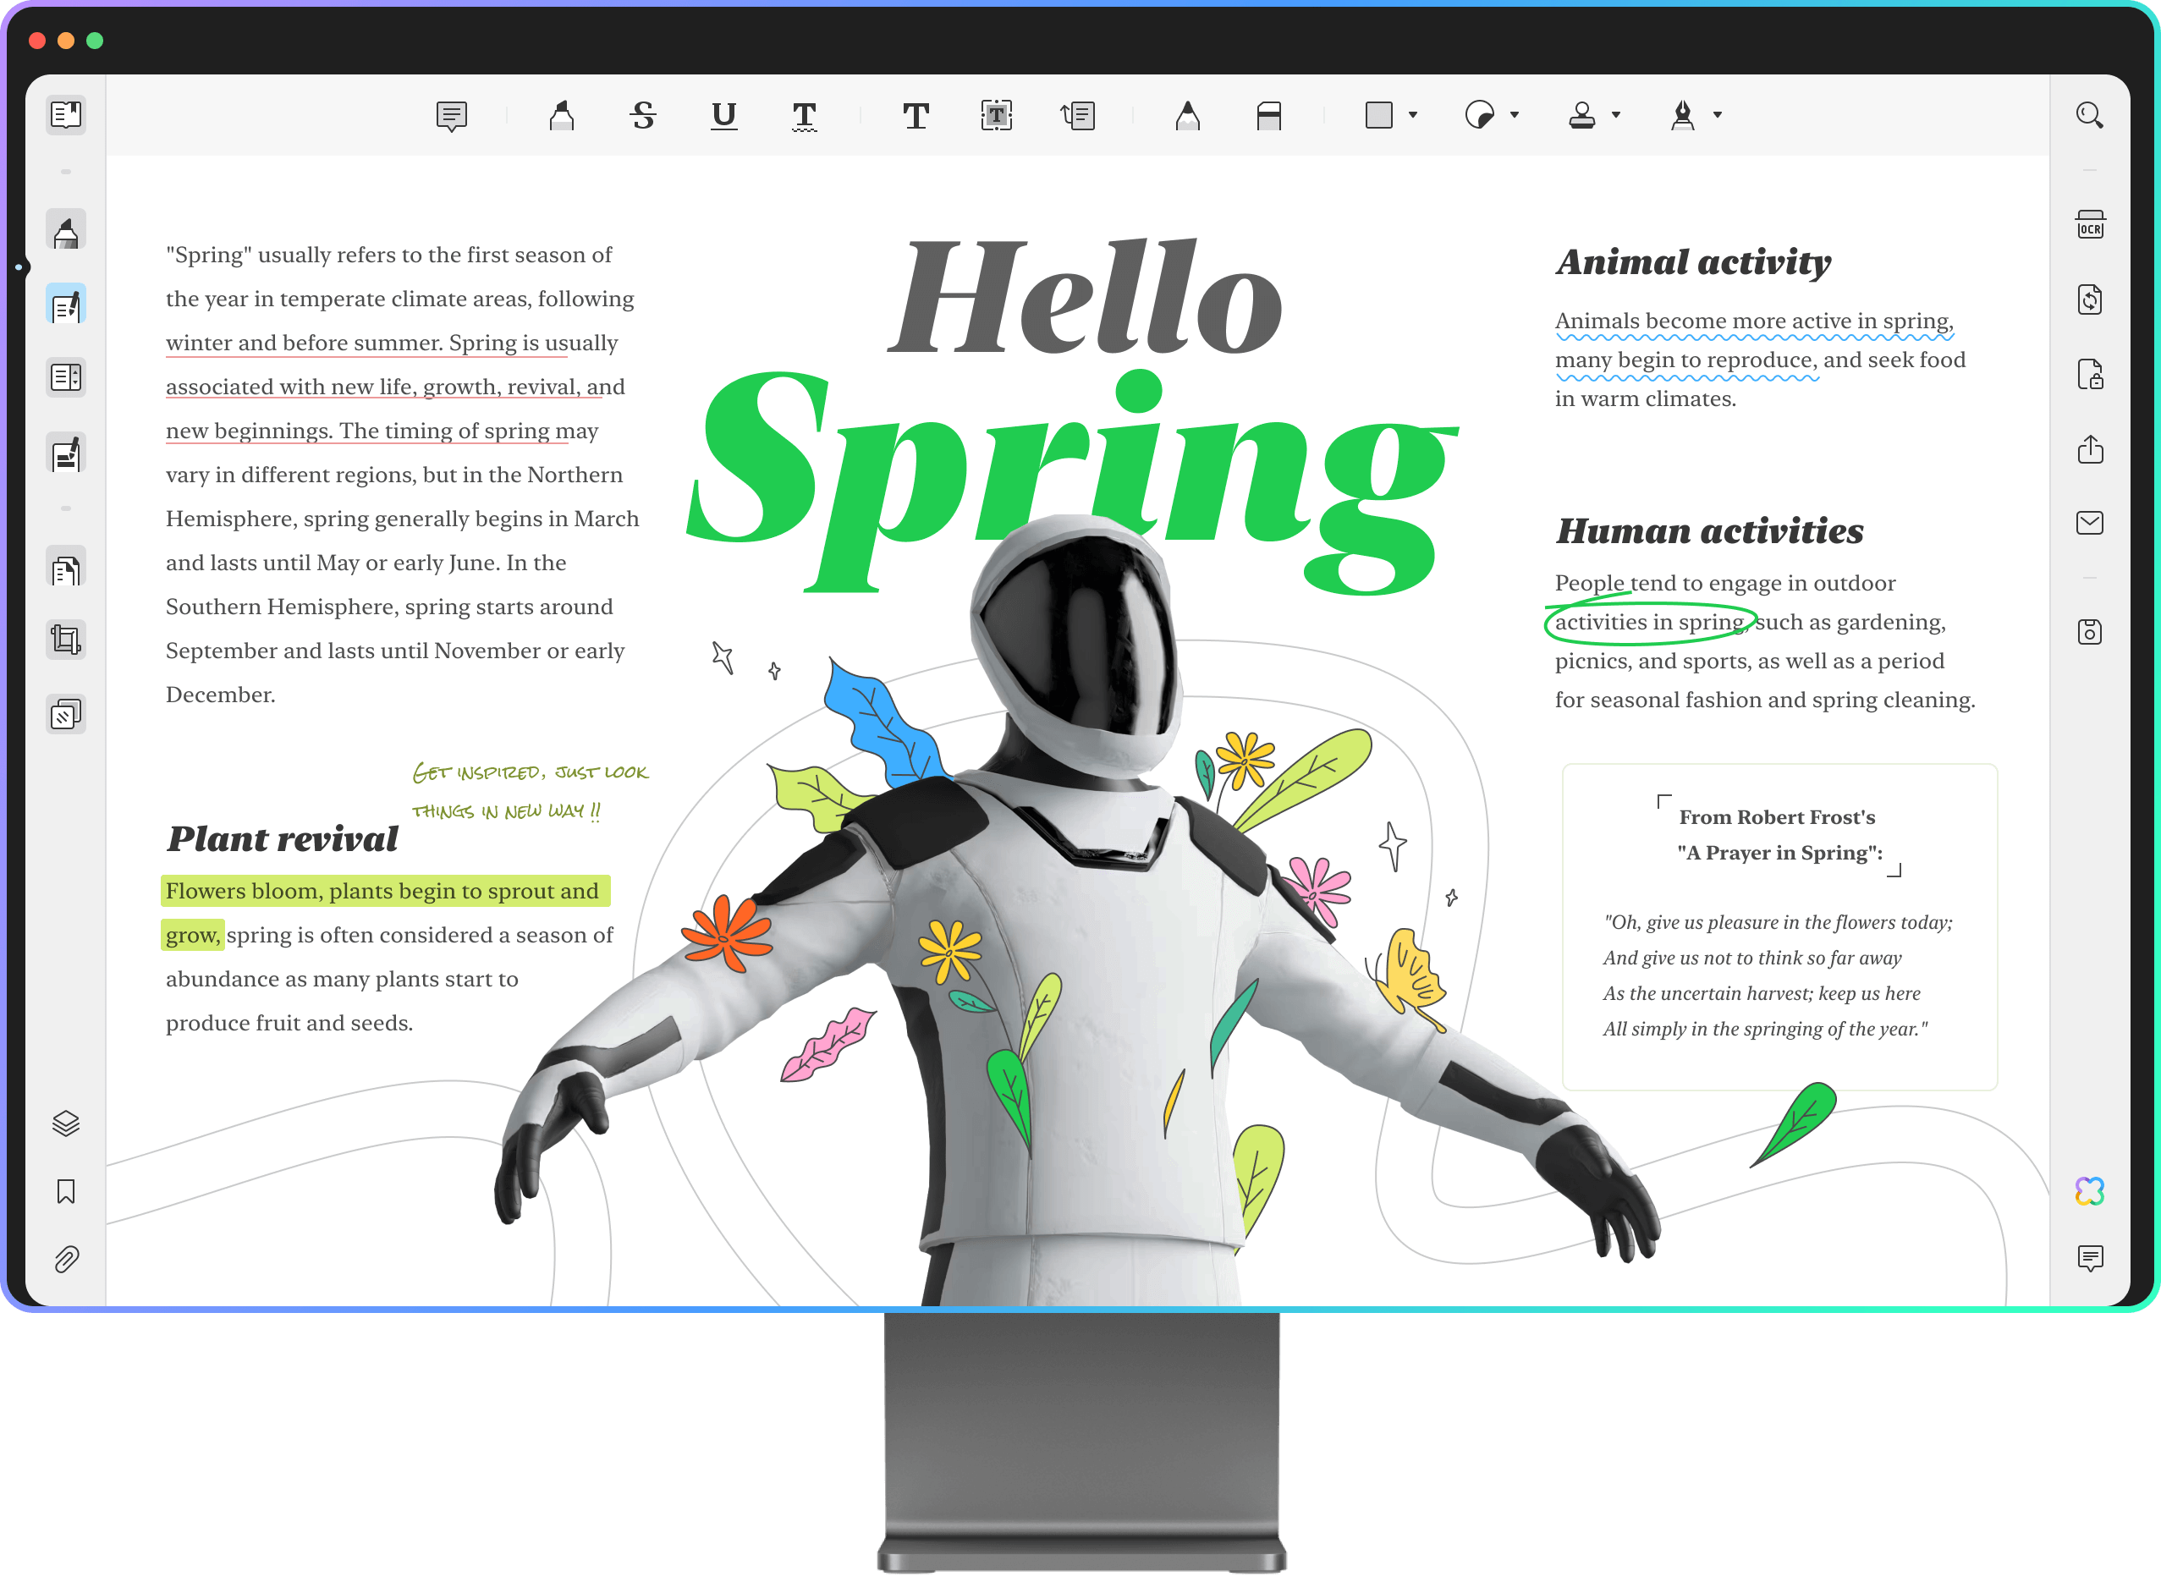Click the color swatch in toolbar
The height and width of the screenshot is (1582, 2161).
click(x=1377, y=114)
